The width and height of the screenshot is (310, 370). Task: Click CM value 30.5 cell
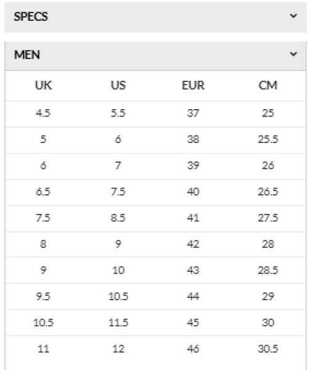point(268,349)
